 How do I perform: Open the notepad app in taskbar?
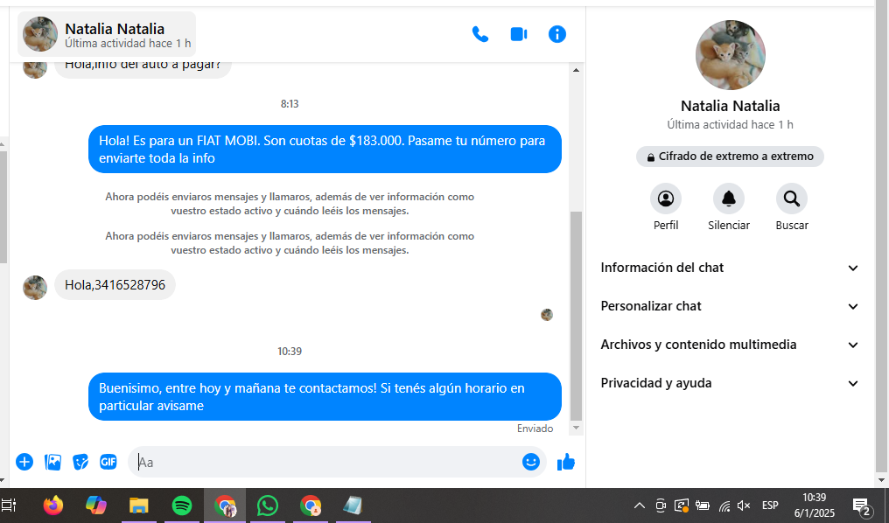pyautogui.click(x=353, y=506)
